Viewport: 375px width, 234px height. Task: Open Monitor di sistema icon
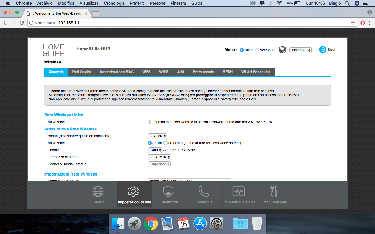(238, 191)
